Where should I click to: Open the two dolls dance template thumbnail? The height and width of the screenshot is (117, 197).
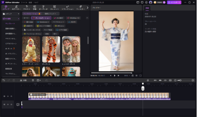pos(71,49)
